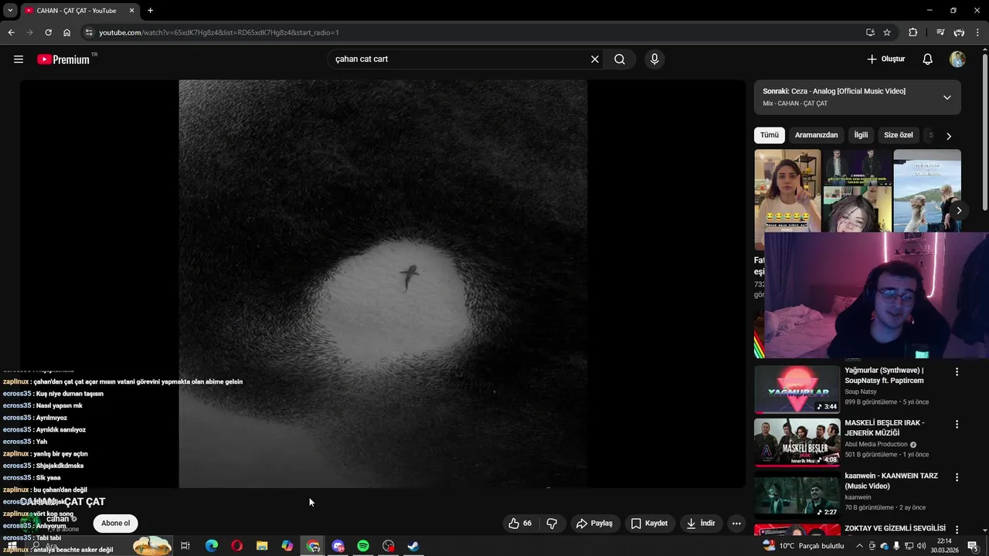Open the KAANWEIN TARZ video thumbnail
The height and width of the screenshot is (556, 989).
[797, 495]
